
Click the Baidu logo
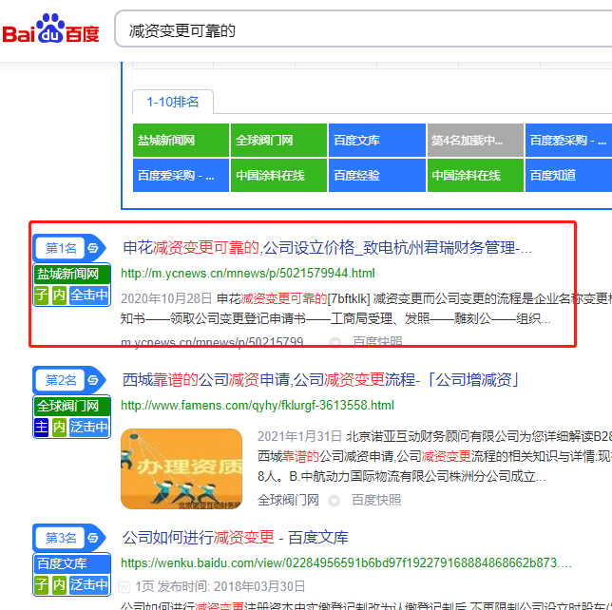pos(50,29)
